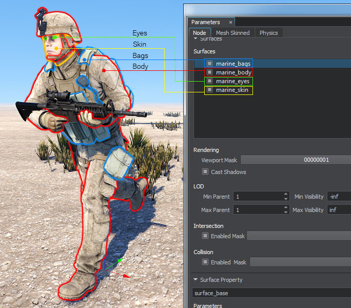Image resolution: width=351 pixels, height=308 pixels.
Task: Collapse the Surface Property section
Action: [196, 280]
